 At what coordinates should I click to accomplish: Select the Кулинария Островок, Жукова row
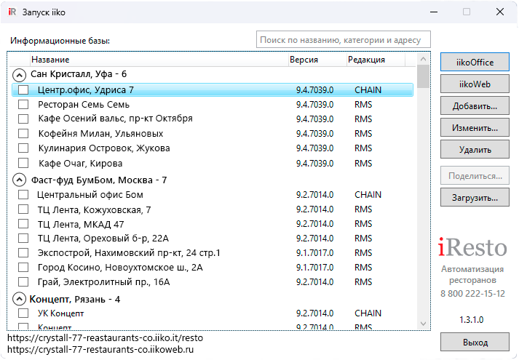(213, 148)
